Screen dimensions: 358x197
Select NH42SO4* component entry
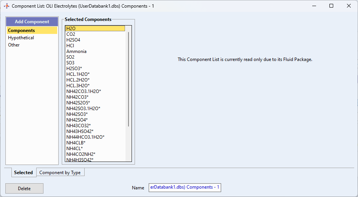click(77, 120)
